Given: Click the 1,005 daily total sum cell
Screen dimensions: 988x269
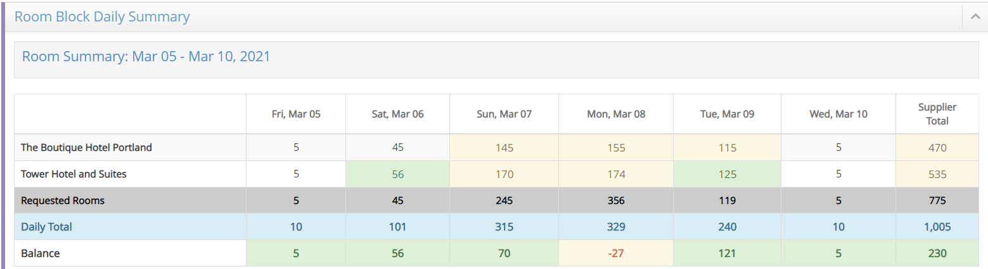Looking at the screenshot, I should (937, 227).
